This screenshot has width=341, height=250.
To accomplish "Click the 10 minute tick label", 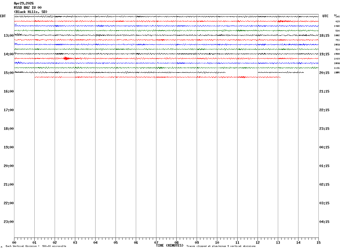I will (x=217, y=243).
